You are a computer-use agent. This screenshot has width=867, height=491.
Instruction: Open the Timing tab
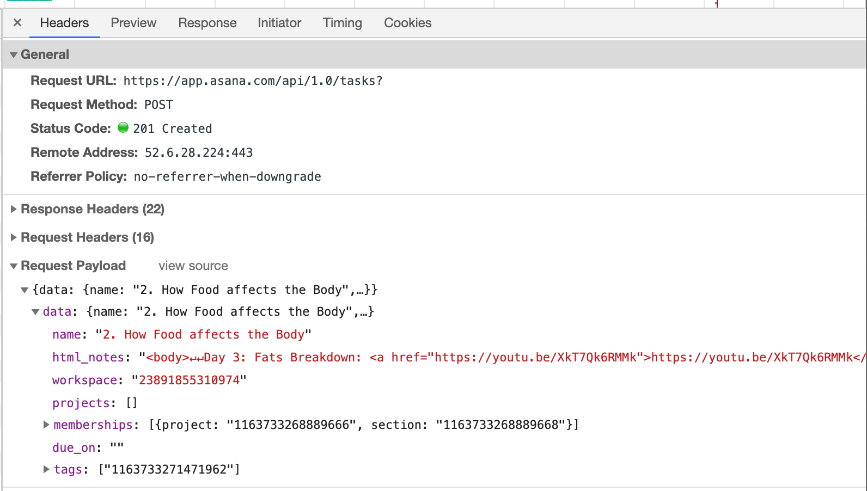tap(342, 23)
